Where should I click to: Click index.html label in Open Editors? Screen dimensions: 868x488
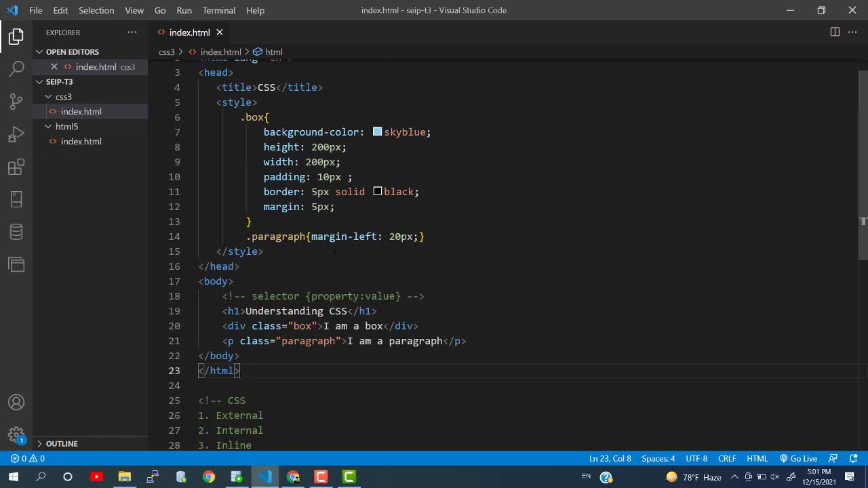pos(96,66)
